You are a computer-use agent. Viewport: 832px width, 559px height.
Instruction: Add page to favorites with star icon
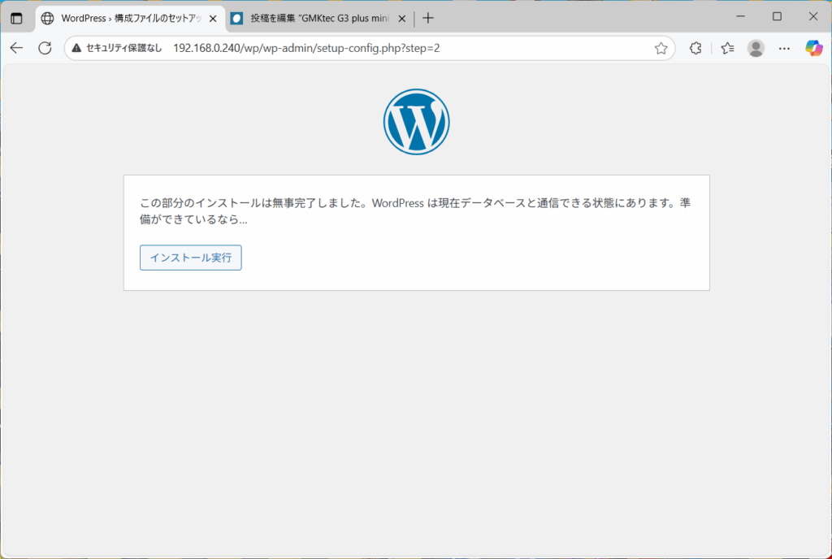(661, 48)
